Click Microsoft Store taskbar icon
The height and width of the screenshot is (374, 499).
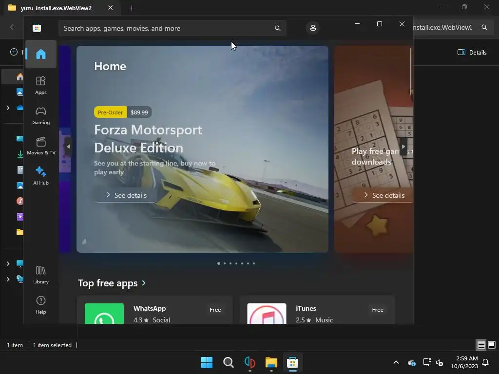click(292, 362)
